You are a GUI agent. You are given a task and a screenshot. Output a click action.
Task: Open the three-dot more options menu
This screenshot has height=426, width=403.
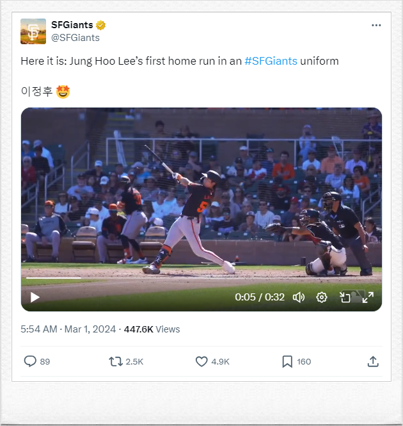(x=376, y=25)
